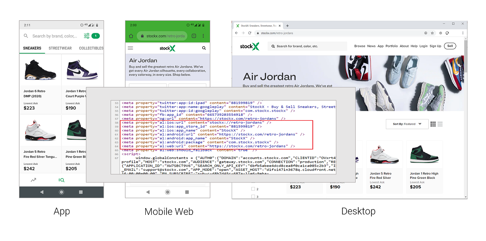Click the desktop browser back arrow
This screenshot has width=486, height=241.
(x=236, y=33)
